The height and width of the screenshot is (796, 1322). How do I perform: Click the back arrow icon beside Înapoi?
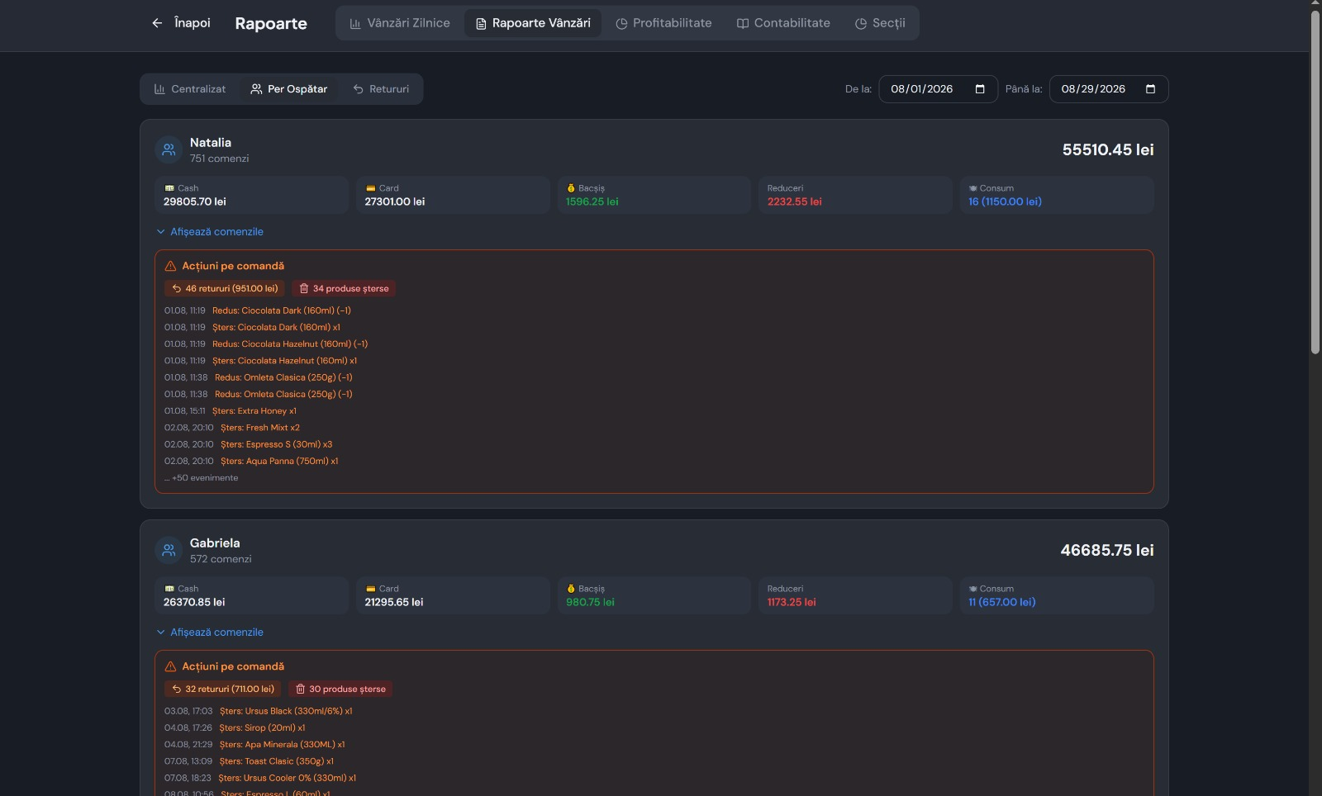point(157,23)
